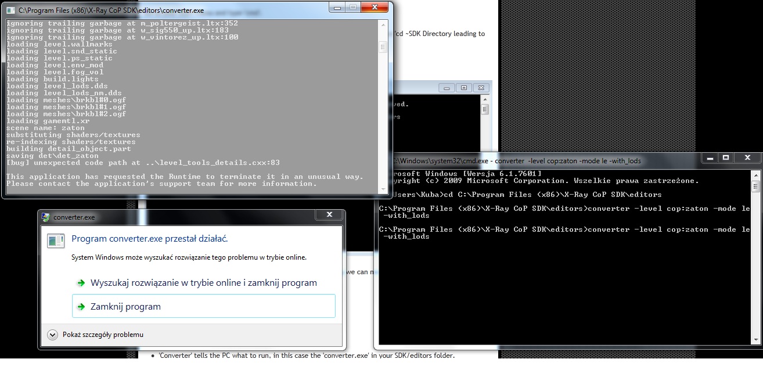The image size is (763, 366).
Task: Click the converter.exe console title bar icon
Action: (10, 10)
